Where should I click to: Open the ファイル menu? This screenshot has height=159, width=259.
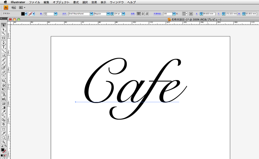click(34, 2)
